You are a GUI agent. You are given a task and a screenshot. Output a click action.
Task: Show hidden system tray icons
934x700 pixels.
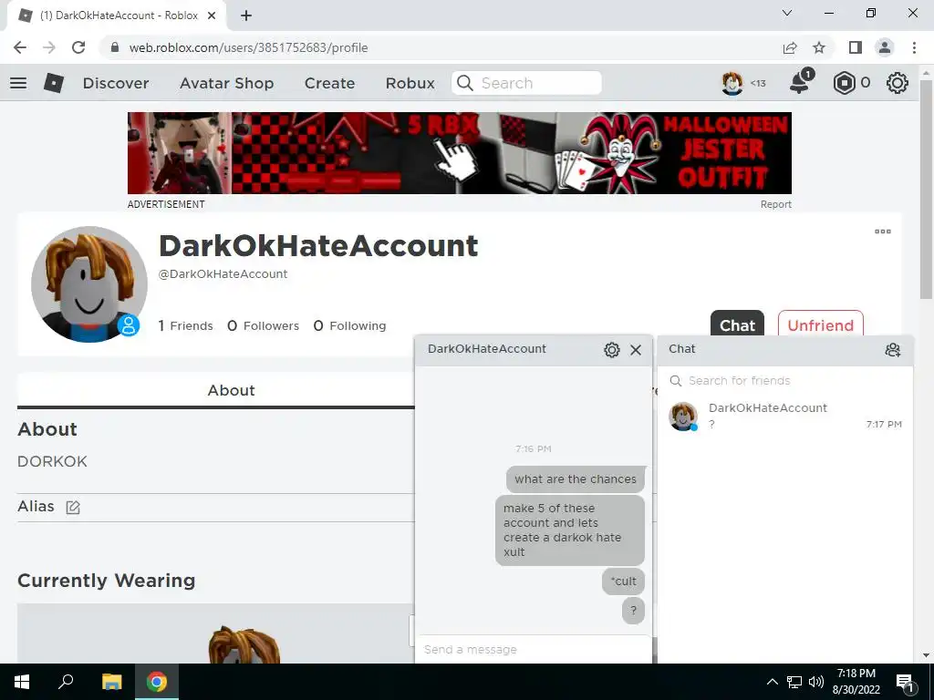772,682
